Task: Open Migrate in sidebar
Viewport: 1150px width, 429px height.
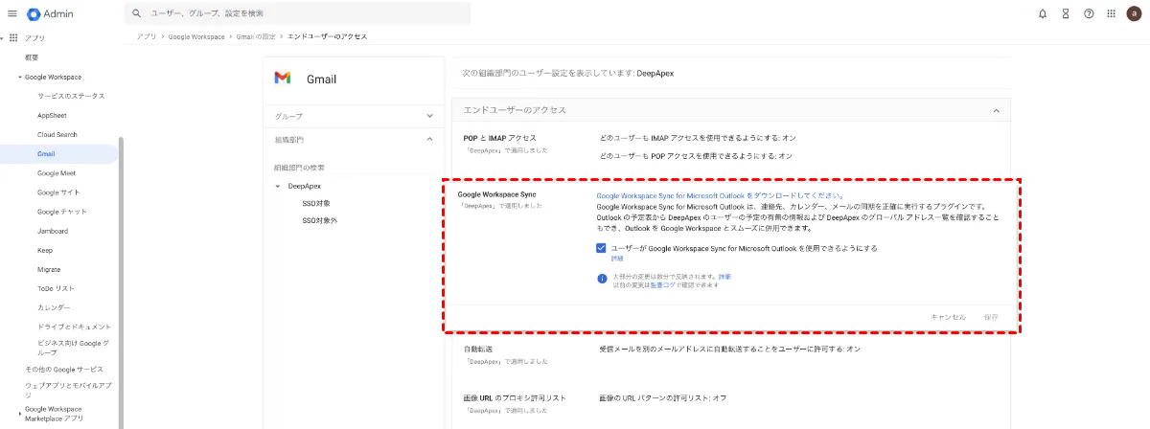Action: (x=49, y=269)
